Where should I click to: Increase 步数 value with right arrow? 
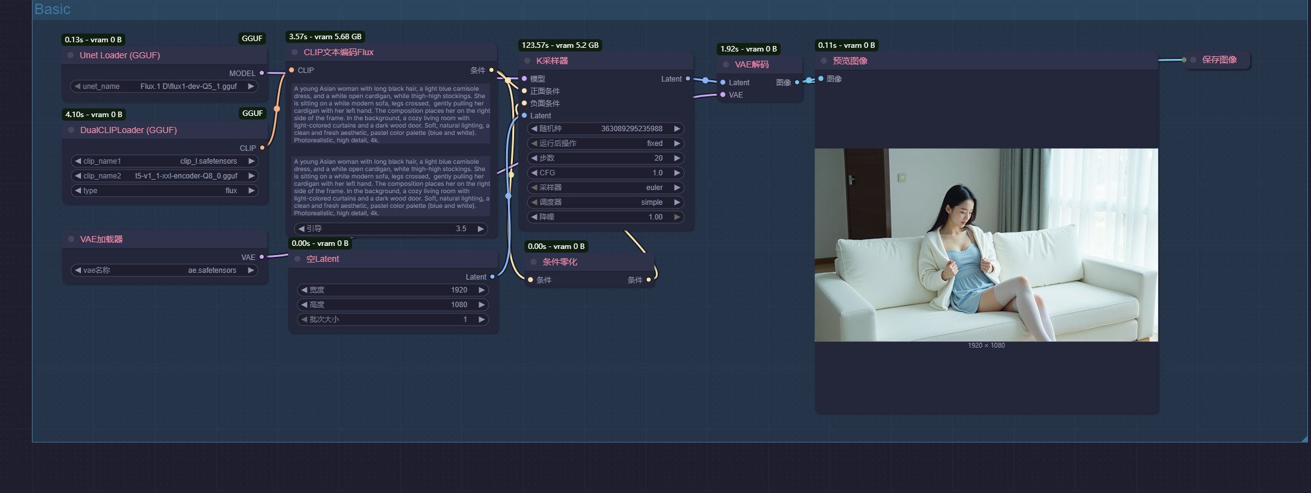coord(677,158)
